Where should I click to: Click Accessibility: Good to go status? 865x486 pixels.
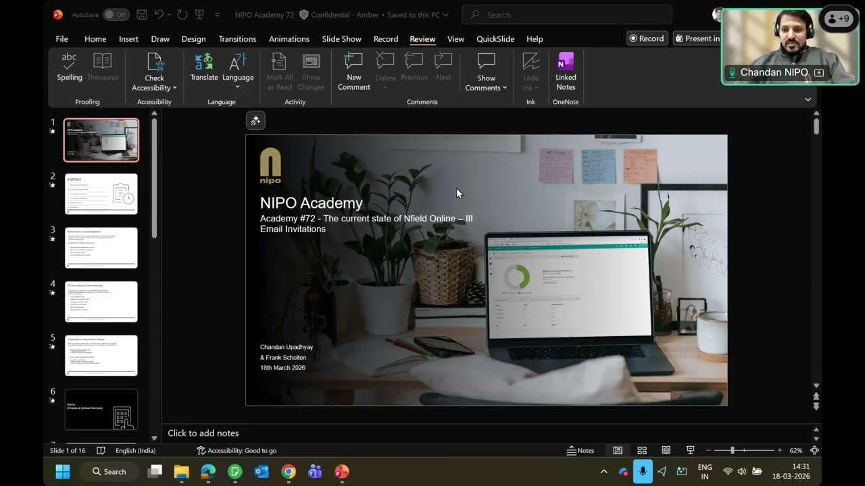[x=237, y=450]
